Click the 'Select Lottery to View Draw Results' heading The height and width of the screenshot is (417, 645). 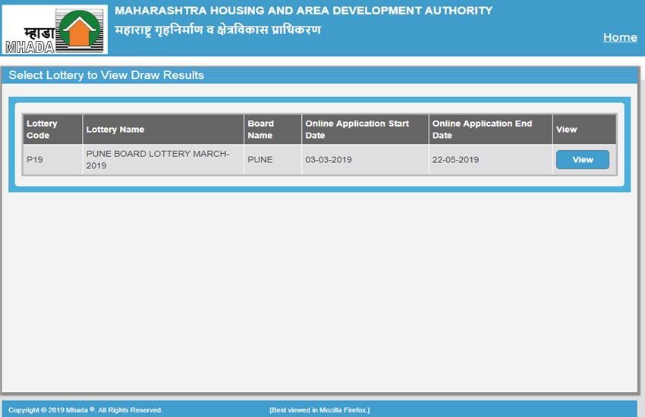click(106, 75)
